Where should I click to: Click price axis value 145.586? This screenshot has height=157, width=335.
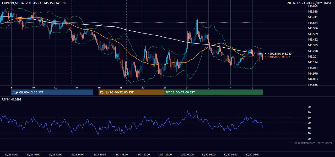[313, 28]
